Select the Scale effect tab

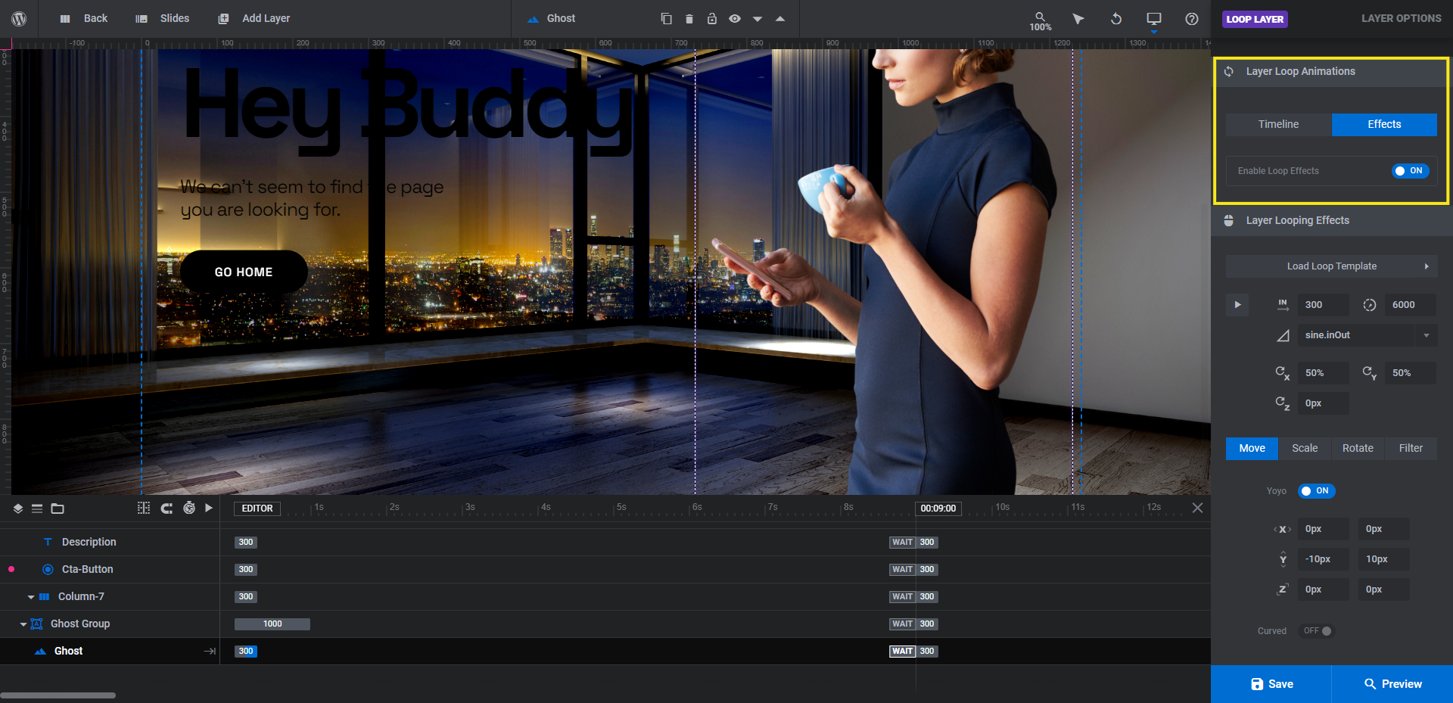coord(1305,449)
